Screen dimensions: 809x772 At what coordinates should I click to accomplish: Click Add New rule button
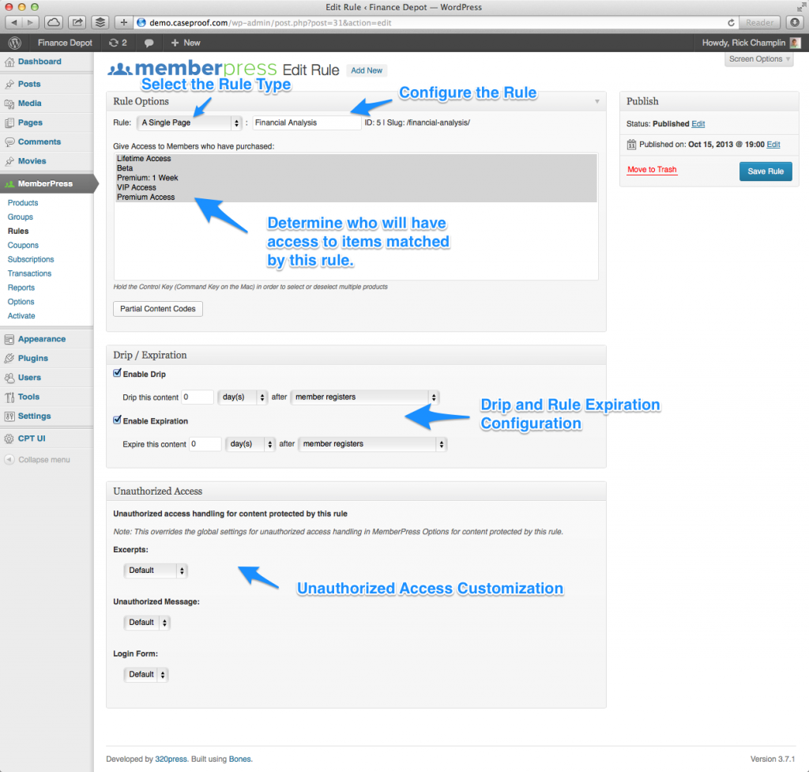tap(367, 70)
